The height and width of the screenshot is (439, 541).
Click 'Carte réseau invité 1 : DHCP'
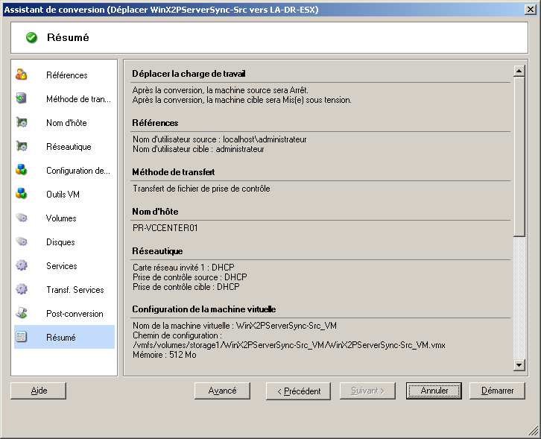coord(183,267)
